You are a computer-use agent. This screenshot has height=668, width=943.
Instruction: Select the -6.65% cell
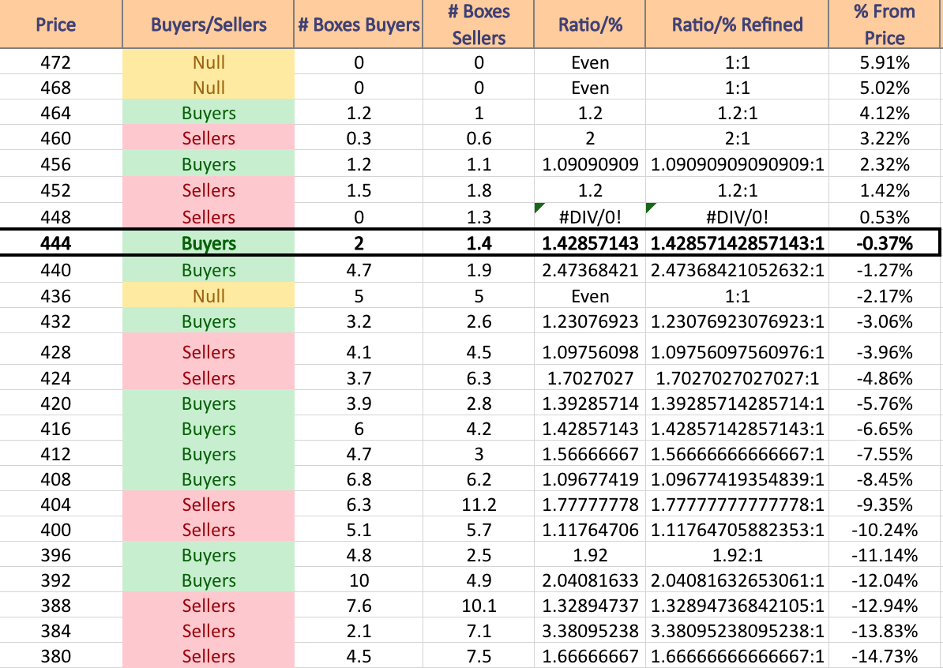885,428
